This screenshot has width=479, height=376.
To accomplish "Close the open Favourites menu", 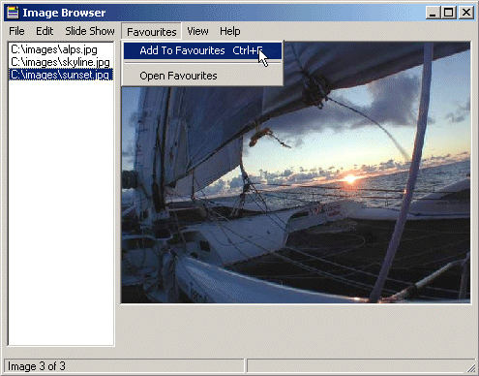I will coord(152,32).
